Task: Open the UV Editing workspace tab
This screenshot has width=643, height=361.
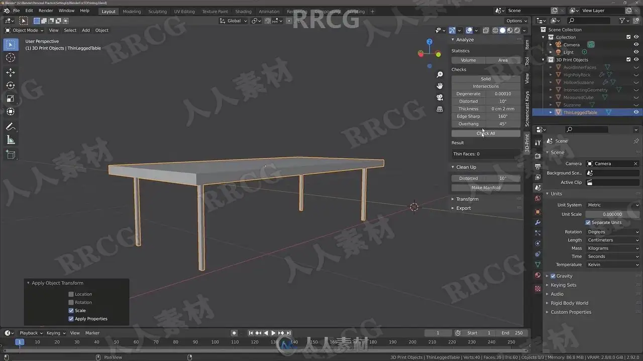Action: [x=184, y=11]
